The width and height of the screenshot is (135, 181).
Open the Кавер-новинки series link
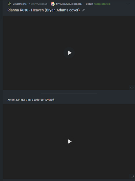click(102, 4)
